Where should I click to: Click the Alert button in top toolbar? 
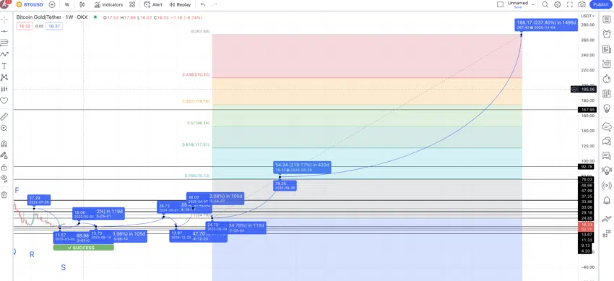[x=153, y=5]
